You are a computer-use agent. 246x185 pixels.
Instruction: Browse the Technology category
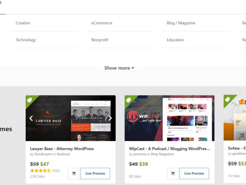point(26,40)
